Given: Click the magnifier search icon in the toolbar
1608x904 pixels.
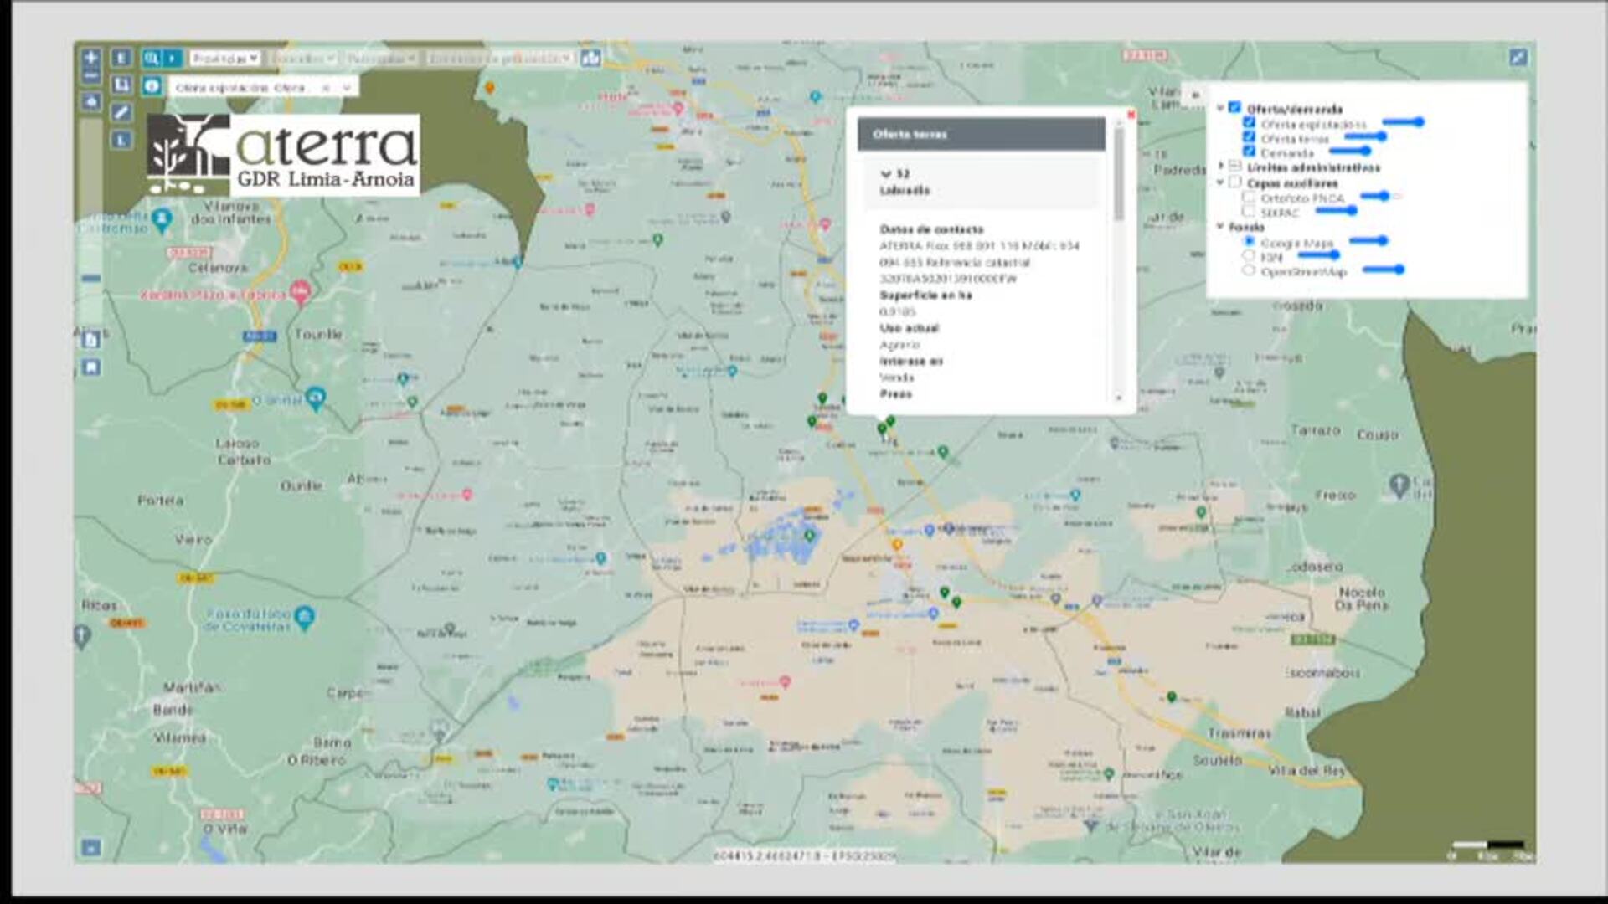Looking at the screenshot, I should coord(152,58).
